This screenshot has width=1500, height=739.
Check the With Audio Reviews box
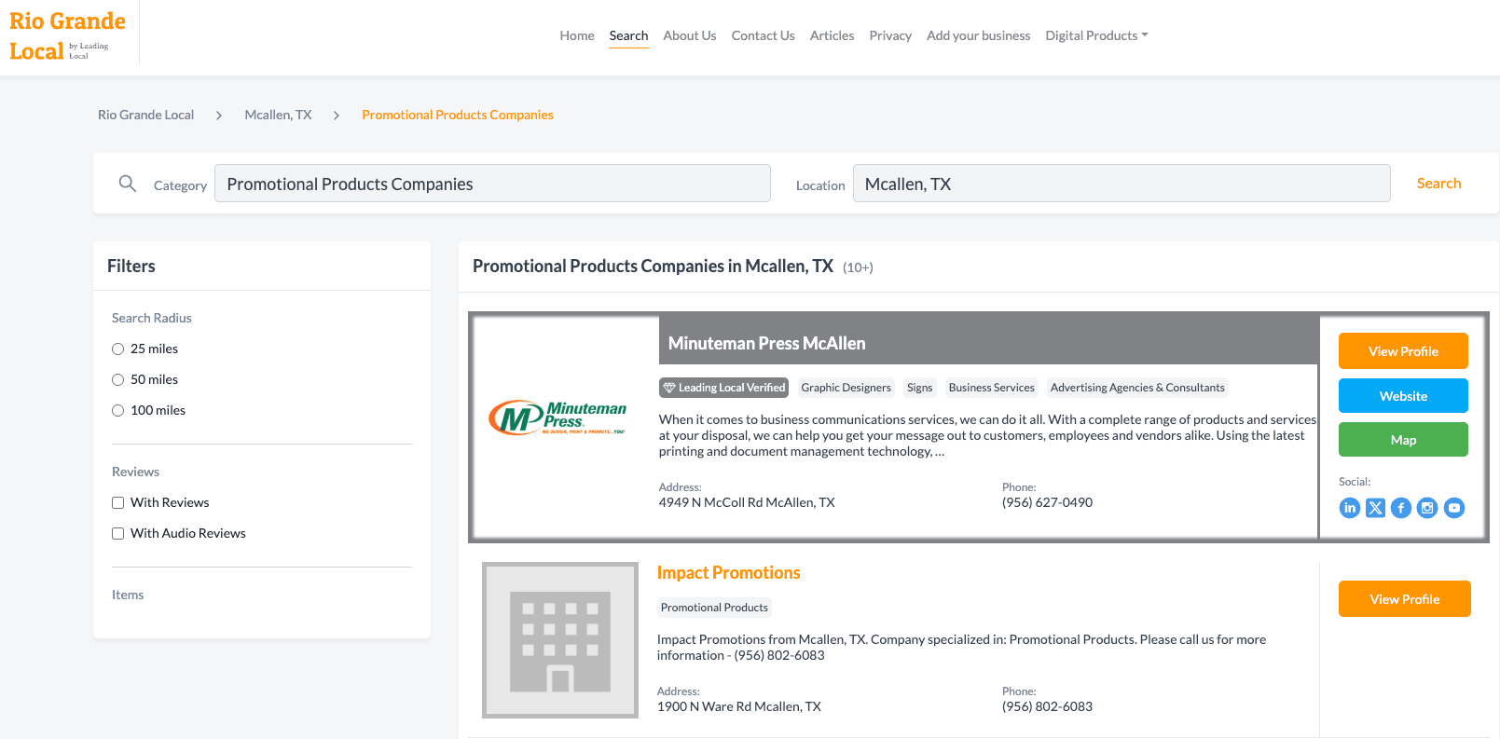(118, 534)
